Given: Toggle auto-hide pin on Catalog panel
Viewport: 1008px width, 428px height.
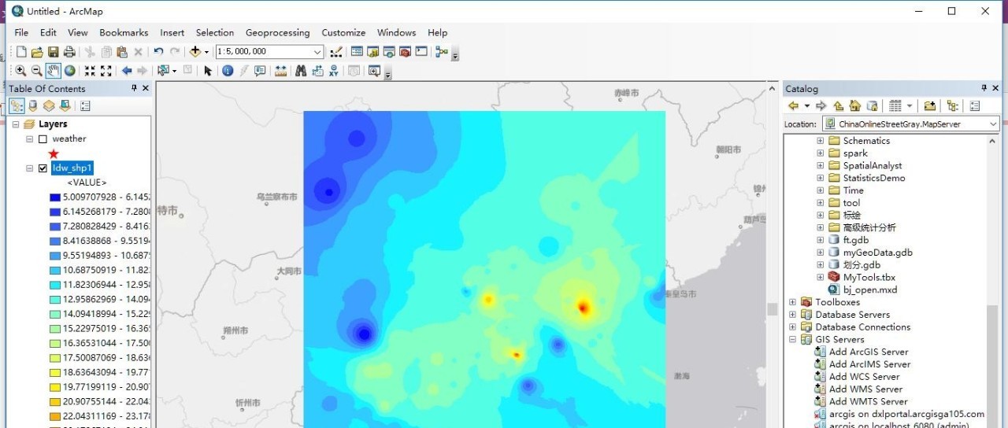Looking at the screenshot, I should pos(984,88).
